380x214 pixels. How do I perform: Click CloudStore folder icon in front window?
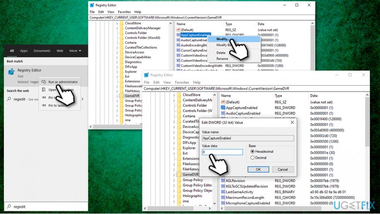(x=179, y=95)
